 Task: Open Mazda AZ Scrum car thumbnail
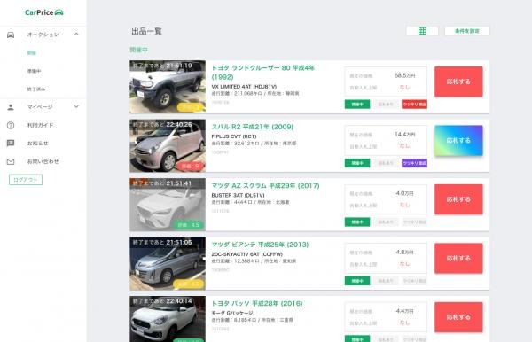coord(168,205)
